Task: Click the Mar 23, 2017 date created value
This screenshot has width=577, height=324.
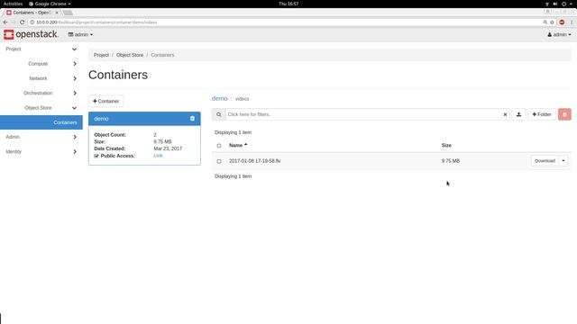Action: click(x=168, y=148)
